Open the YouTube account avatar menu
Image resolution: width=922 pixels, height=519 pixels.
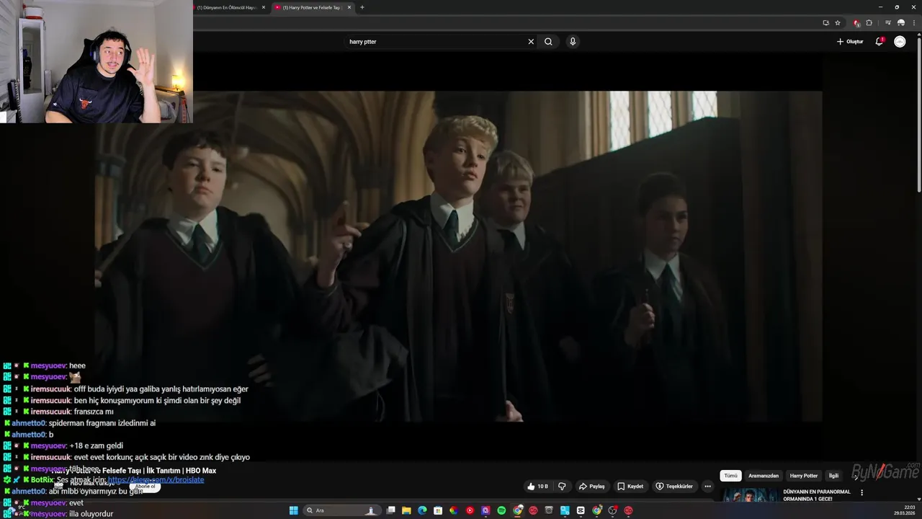tap(900, 42)
